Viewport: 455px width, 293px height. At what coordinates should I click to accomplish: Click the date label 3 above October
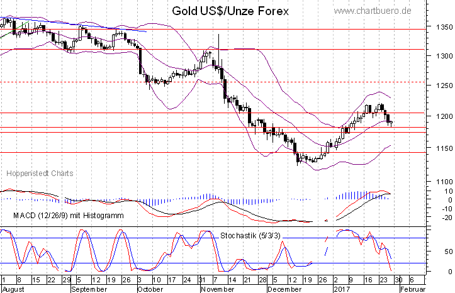(139, 280)
